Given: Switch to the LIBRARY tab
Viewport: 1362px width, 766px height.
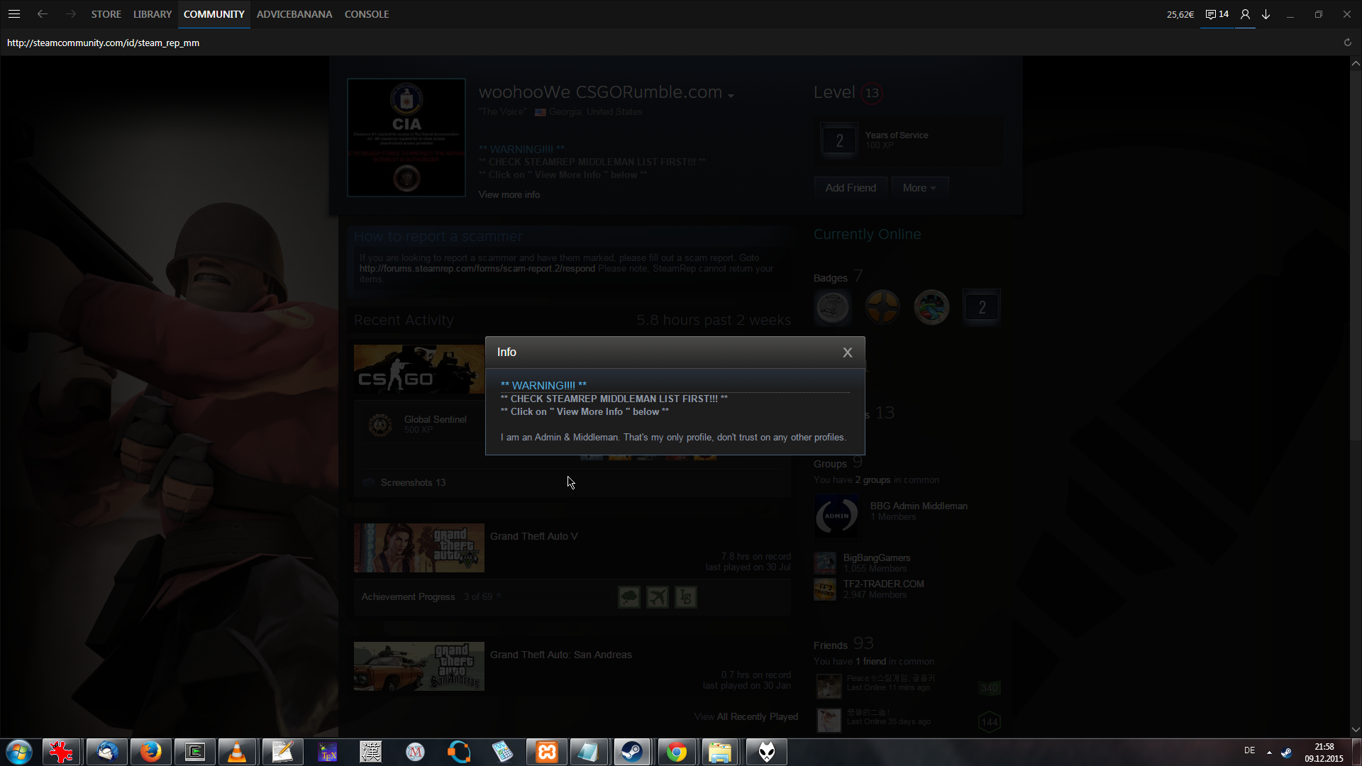Looking at the screenshot, I should pos(153,14).
